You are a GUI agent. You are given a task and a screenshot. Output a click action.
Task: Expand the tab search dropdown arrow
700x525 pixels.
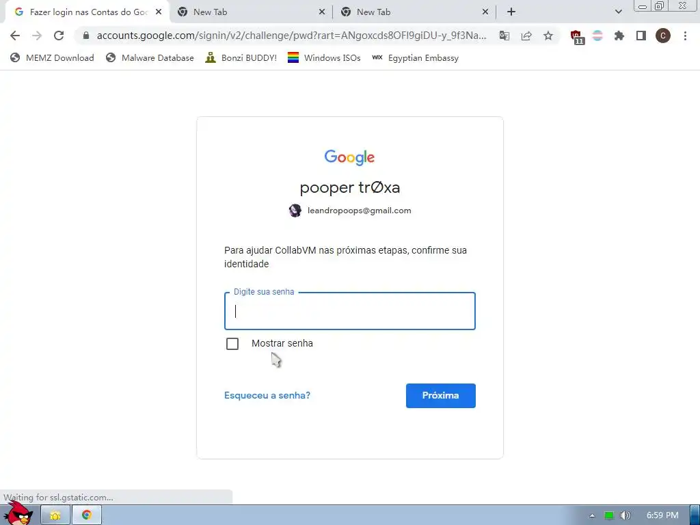click(x=618, y=12)
